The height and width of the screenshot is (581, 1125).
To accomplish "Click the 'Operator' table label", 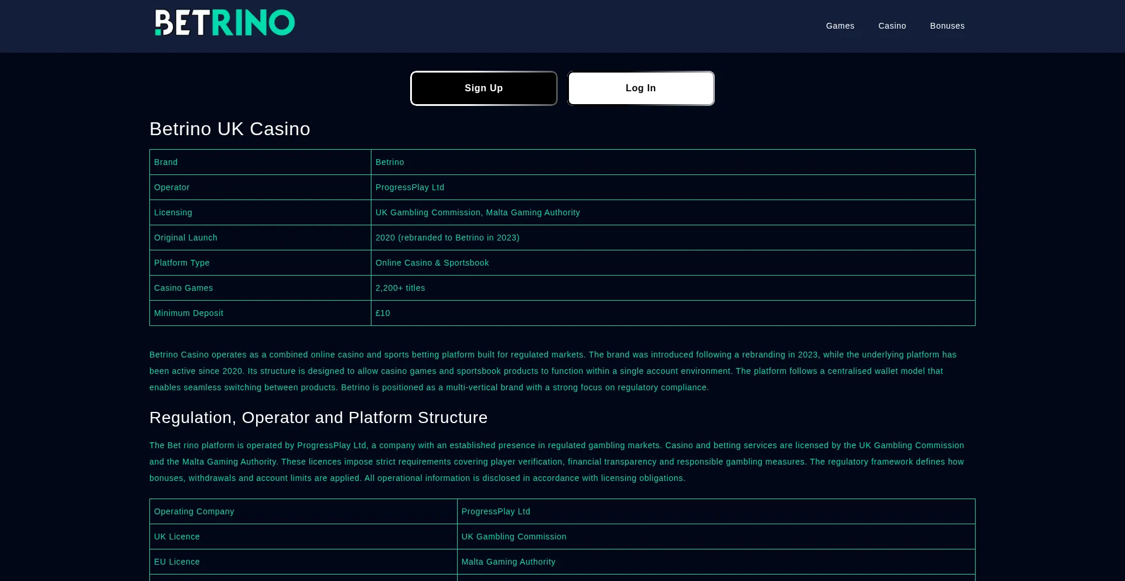I will pos(172,187).
